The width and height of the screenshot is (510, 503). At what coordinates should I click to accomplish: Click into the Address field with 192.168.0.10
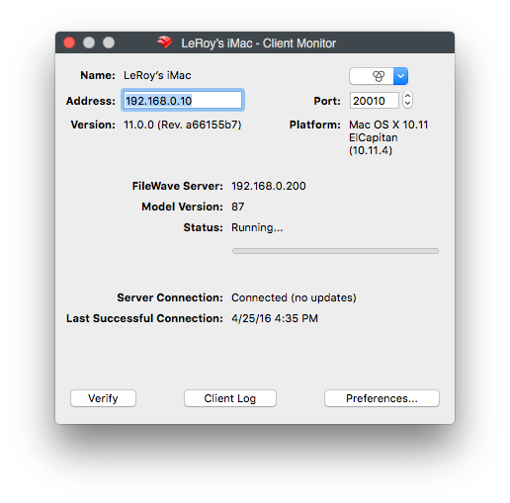tap(183, 100)
